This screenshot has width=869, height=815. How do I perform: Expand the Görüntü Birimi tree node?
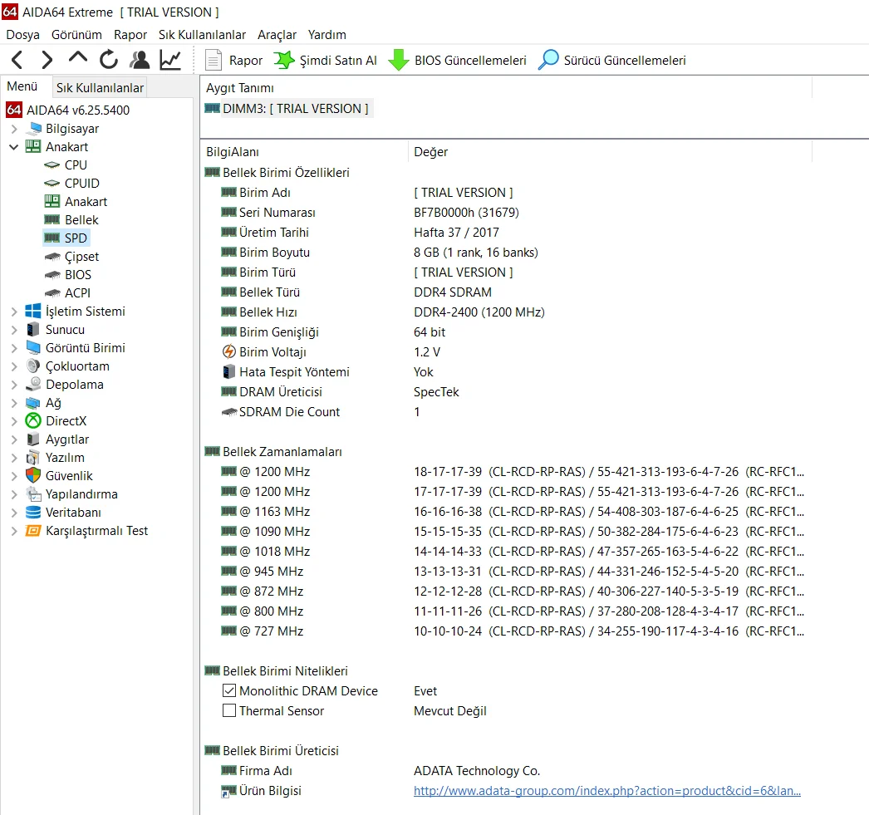click(x=14, y=348)
